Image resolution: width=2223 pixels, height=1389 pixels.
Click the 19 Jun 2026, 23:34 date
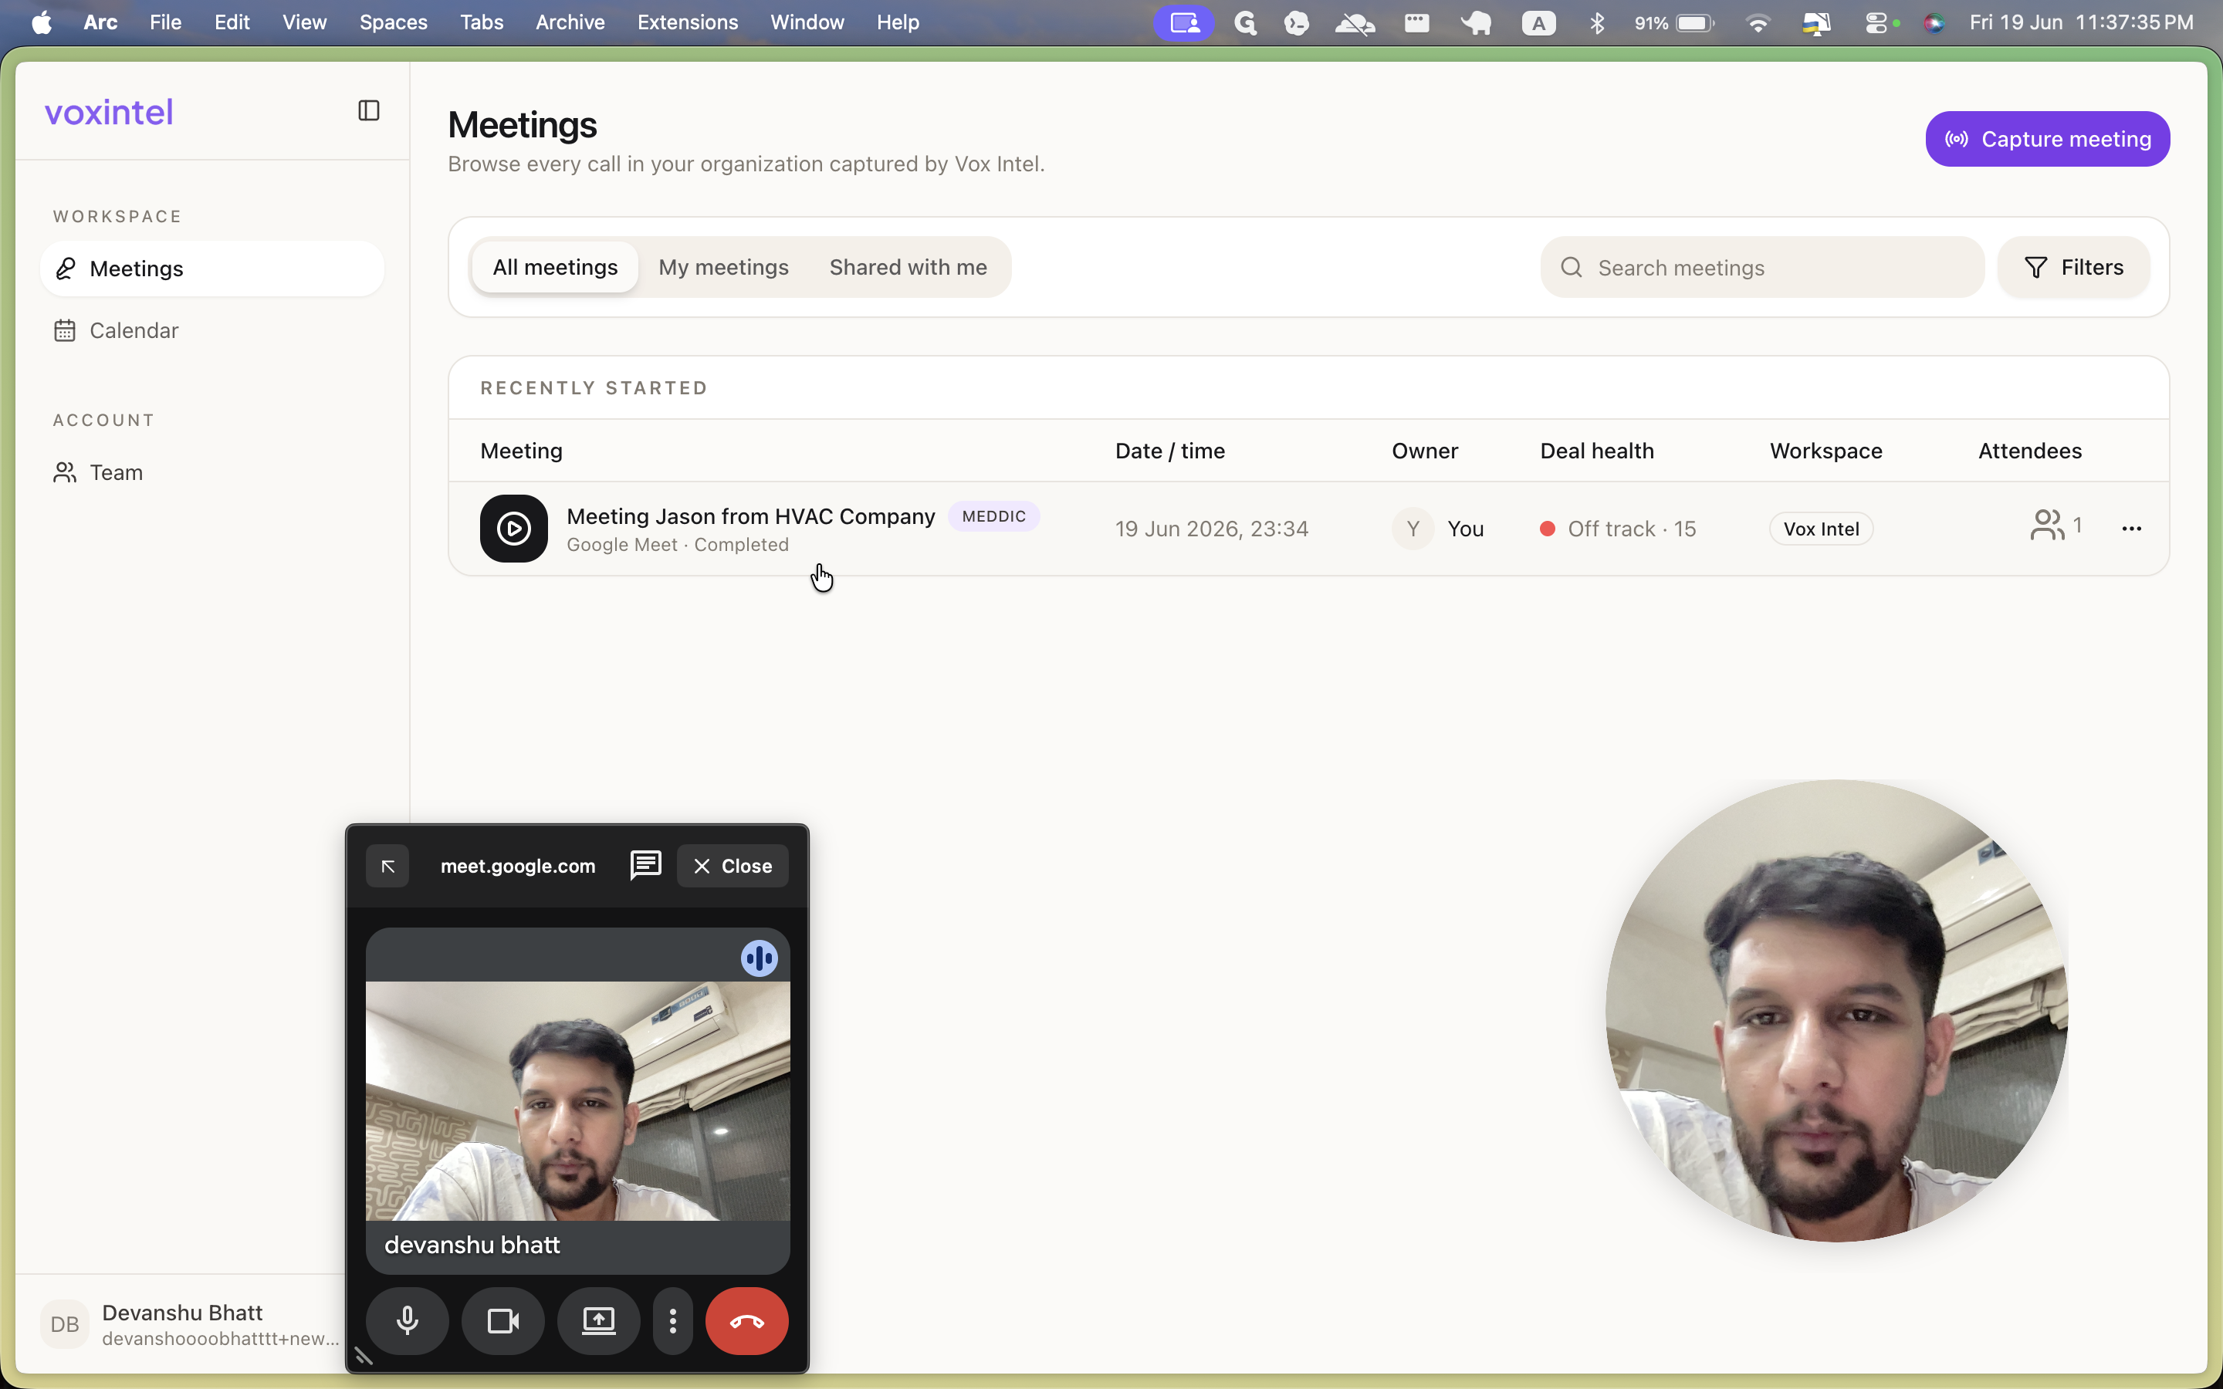click(x=1211, y=529)
